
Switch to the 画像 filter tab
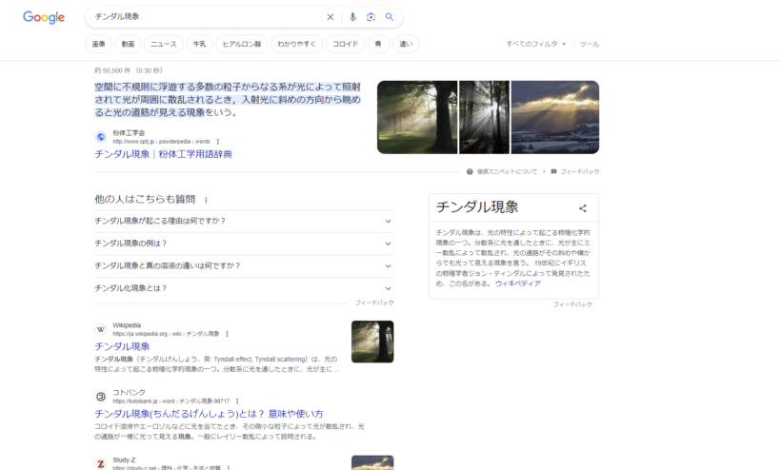pyautogui.click(x=98, y=44)
